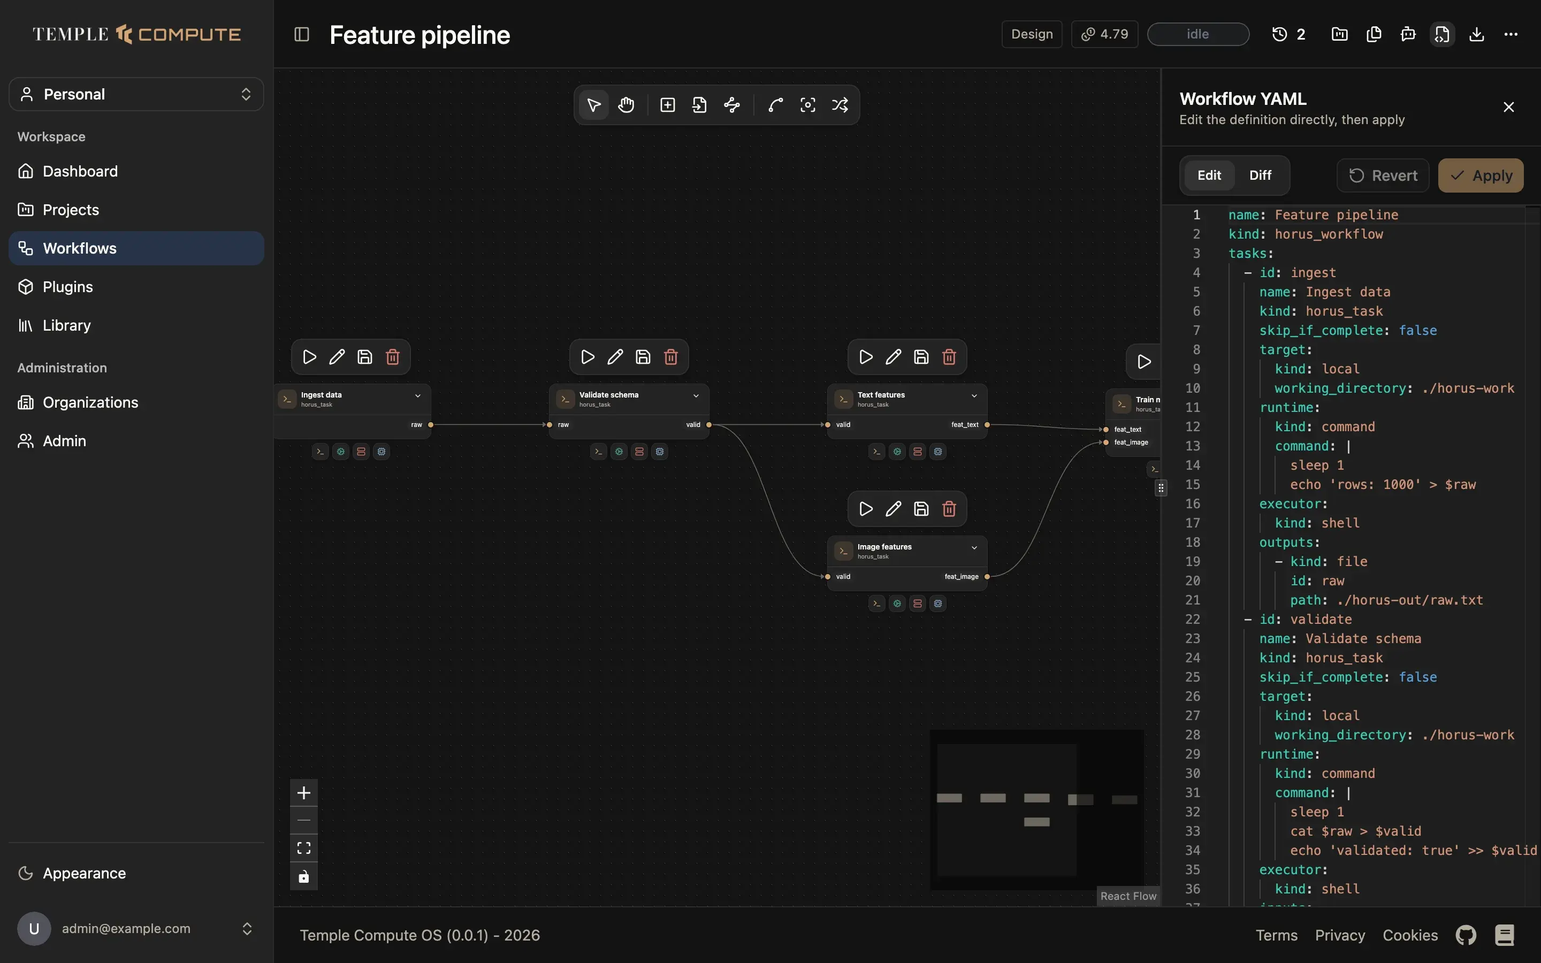Open the admin@example.com account menu

tap(136, 929)
